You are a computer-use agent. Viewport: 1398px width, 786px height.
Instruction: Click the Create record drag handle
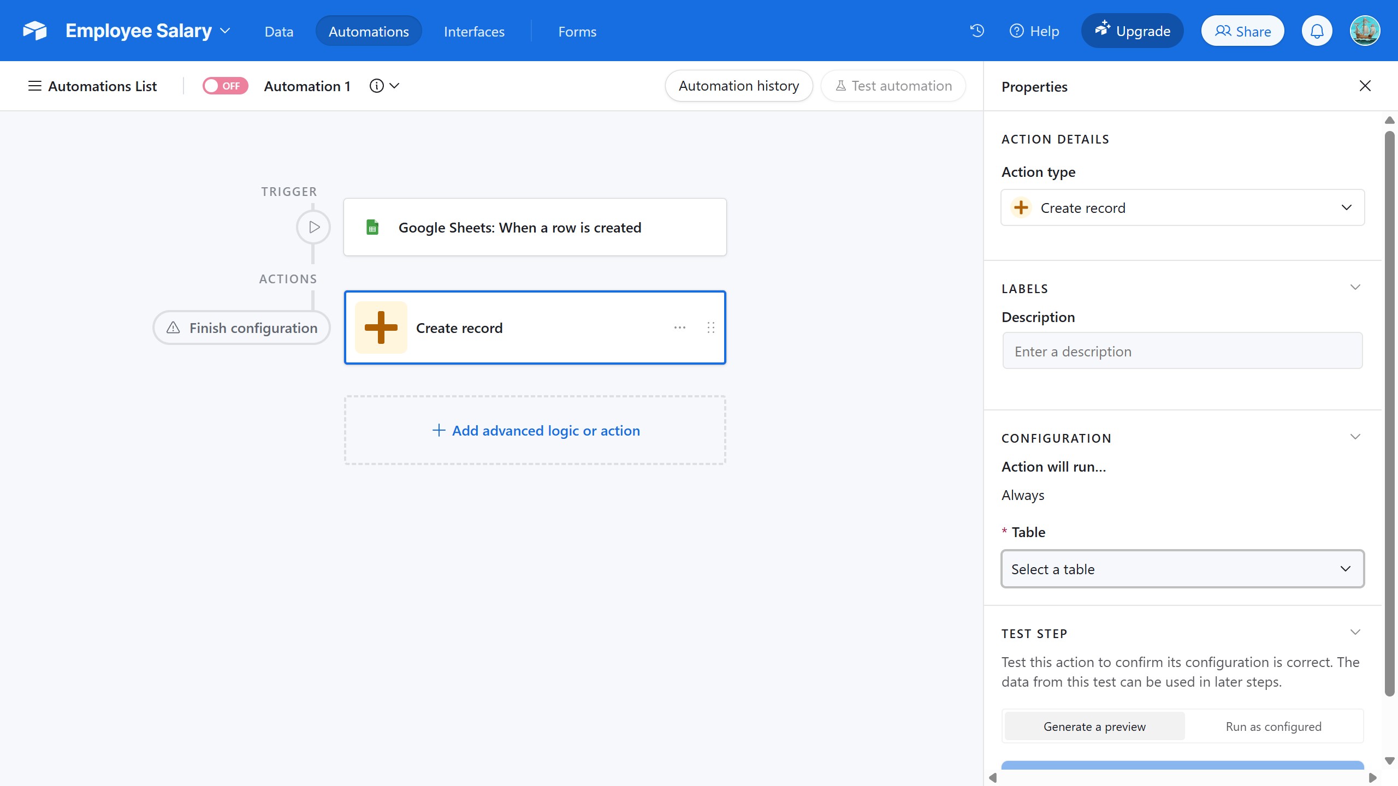(x=711, y=327)
